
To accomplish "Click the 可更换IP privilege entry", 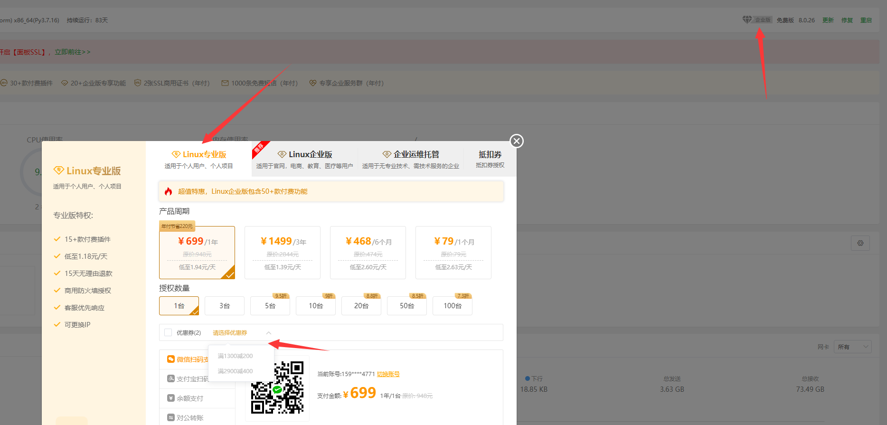I will click(x=77, y=325).
